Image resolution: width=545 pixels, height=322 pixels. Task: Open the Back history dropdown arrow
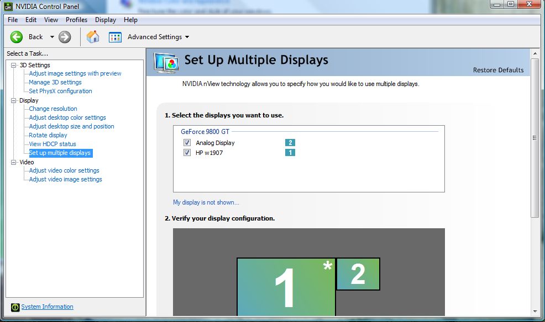[x=52, y=37]
